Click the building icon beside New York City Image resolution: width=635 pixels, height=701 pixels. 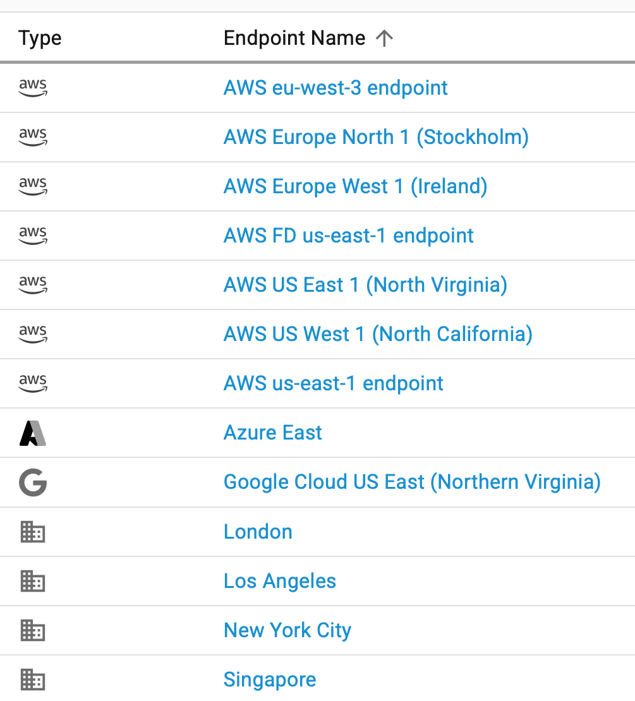[x=33, y=630]
